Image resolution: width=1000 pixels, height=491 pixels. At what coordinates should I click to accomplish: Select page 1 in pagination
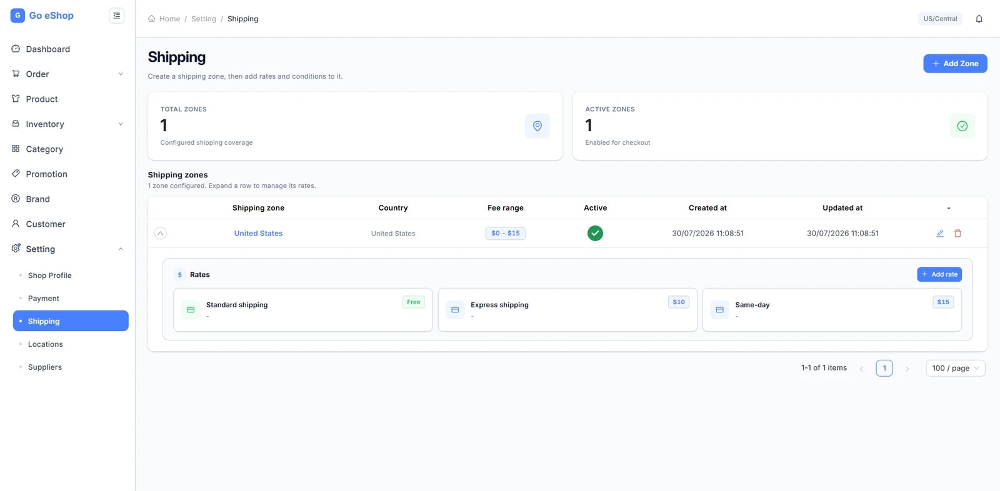(884, 368)
